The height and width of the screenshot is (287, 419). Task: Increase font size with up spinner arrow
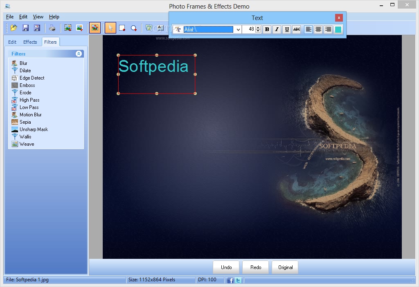tap(258, 27)
